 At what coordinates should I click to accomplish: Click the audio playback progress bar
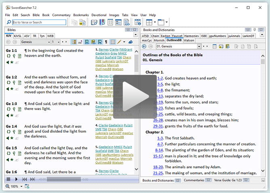(64, 179)
